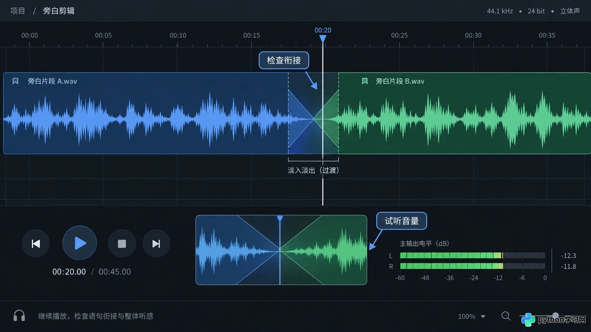
Task: Click the -11.8 right channel peak value
Action: pos(568,267)
